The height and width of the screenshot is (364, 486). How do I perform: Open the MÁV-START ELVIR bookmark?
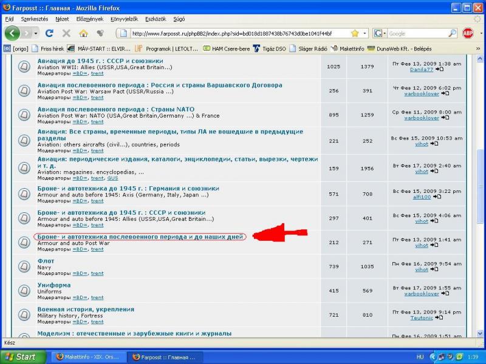pos(99,49)
